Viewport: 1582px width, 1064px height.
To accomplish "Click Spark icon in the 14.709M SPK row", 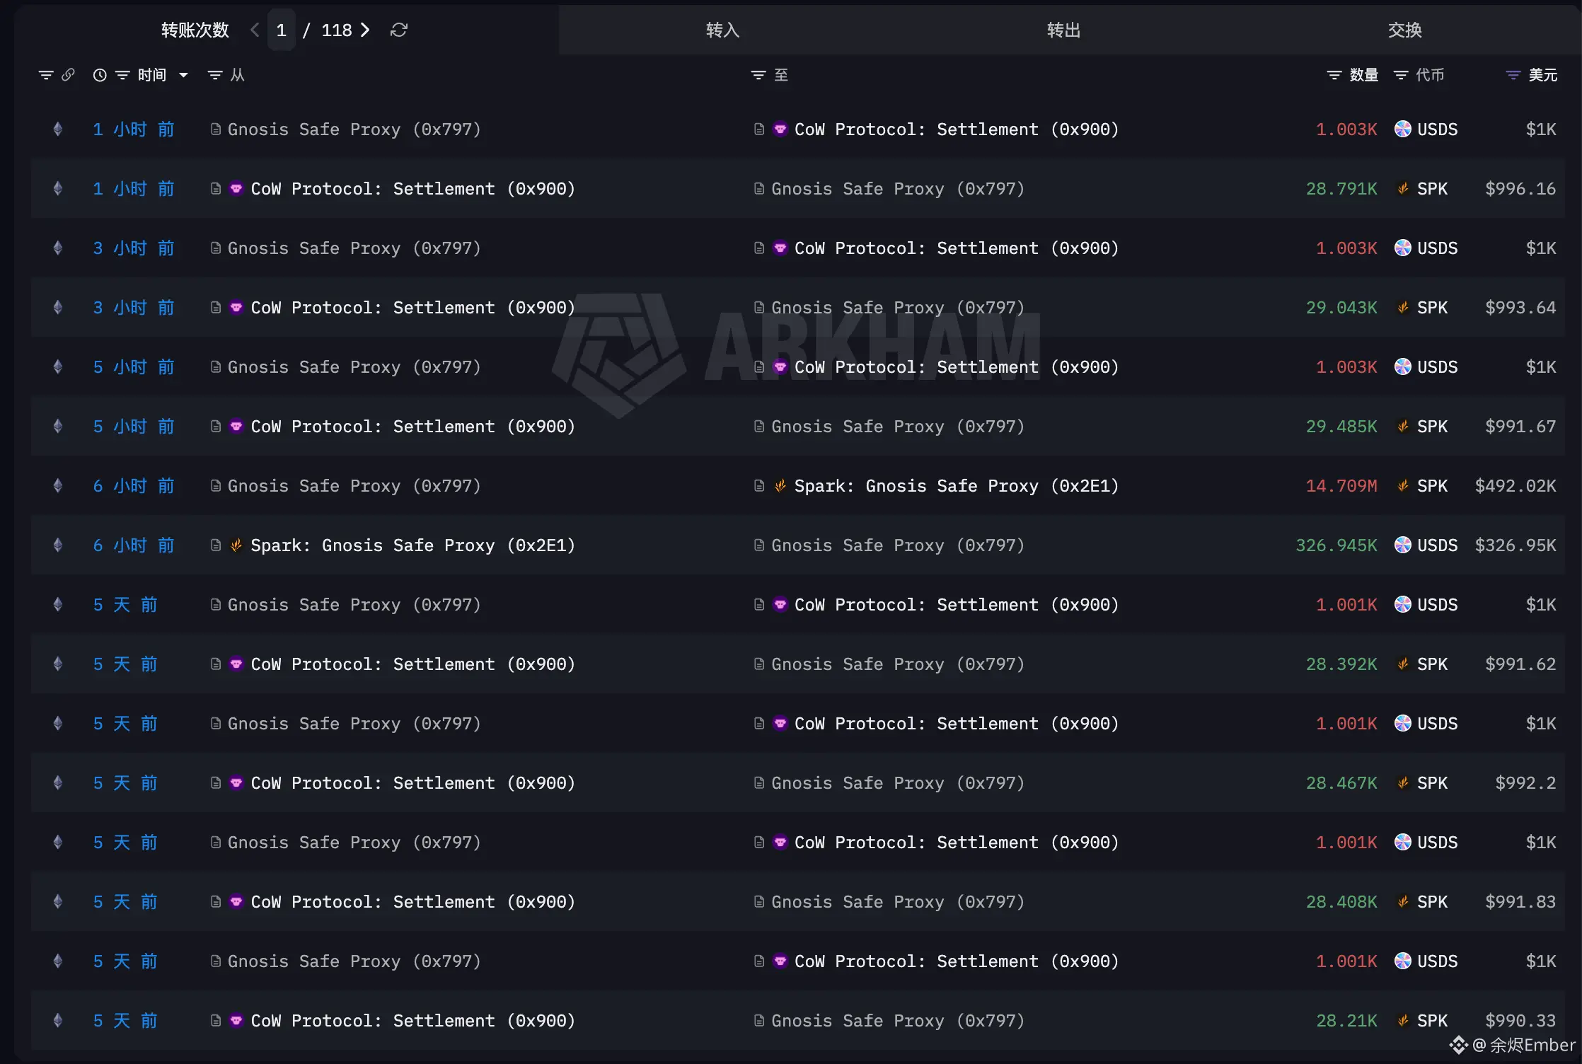I will pos(780,486).
